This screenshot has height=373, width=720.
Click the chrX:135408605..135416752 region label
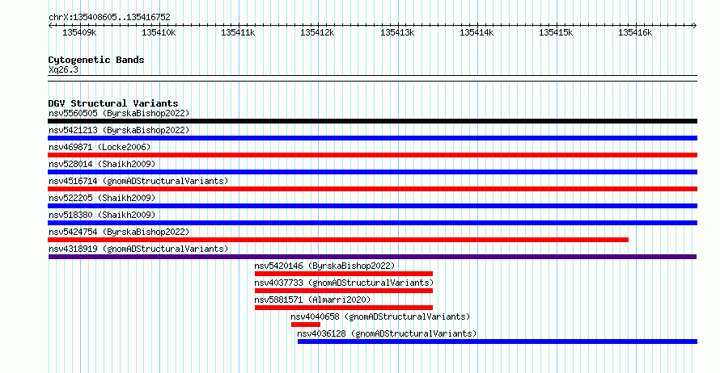109,17
